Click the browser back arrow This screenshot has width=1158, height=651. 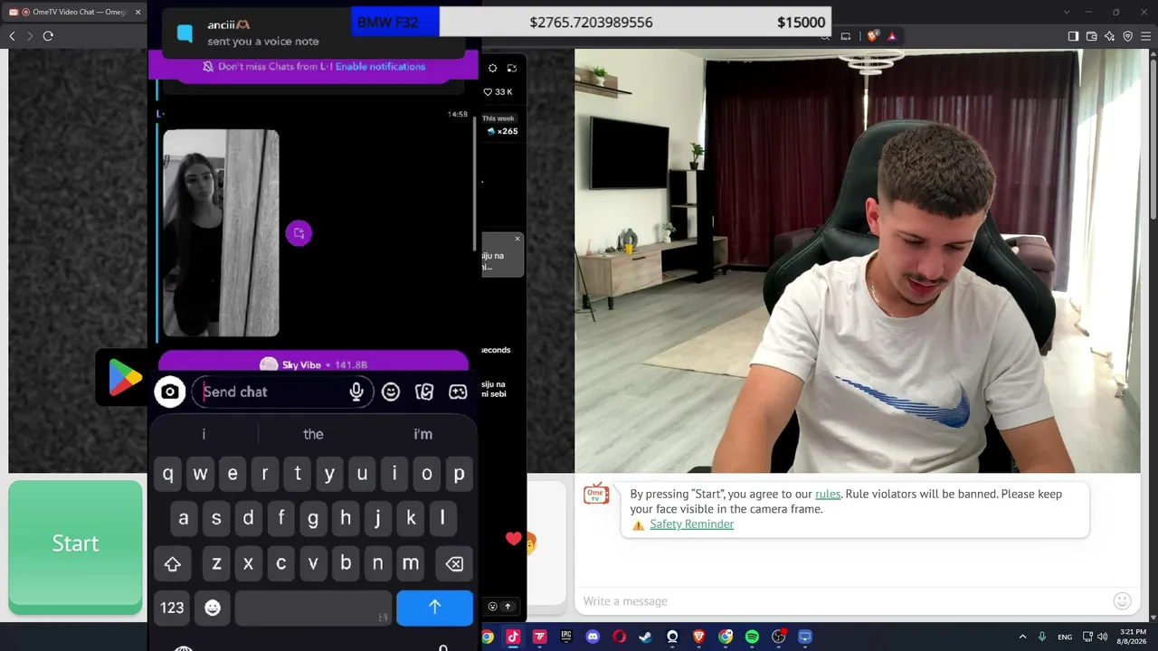[x=12, y=35]
